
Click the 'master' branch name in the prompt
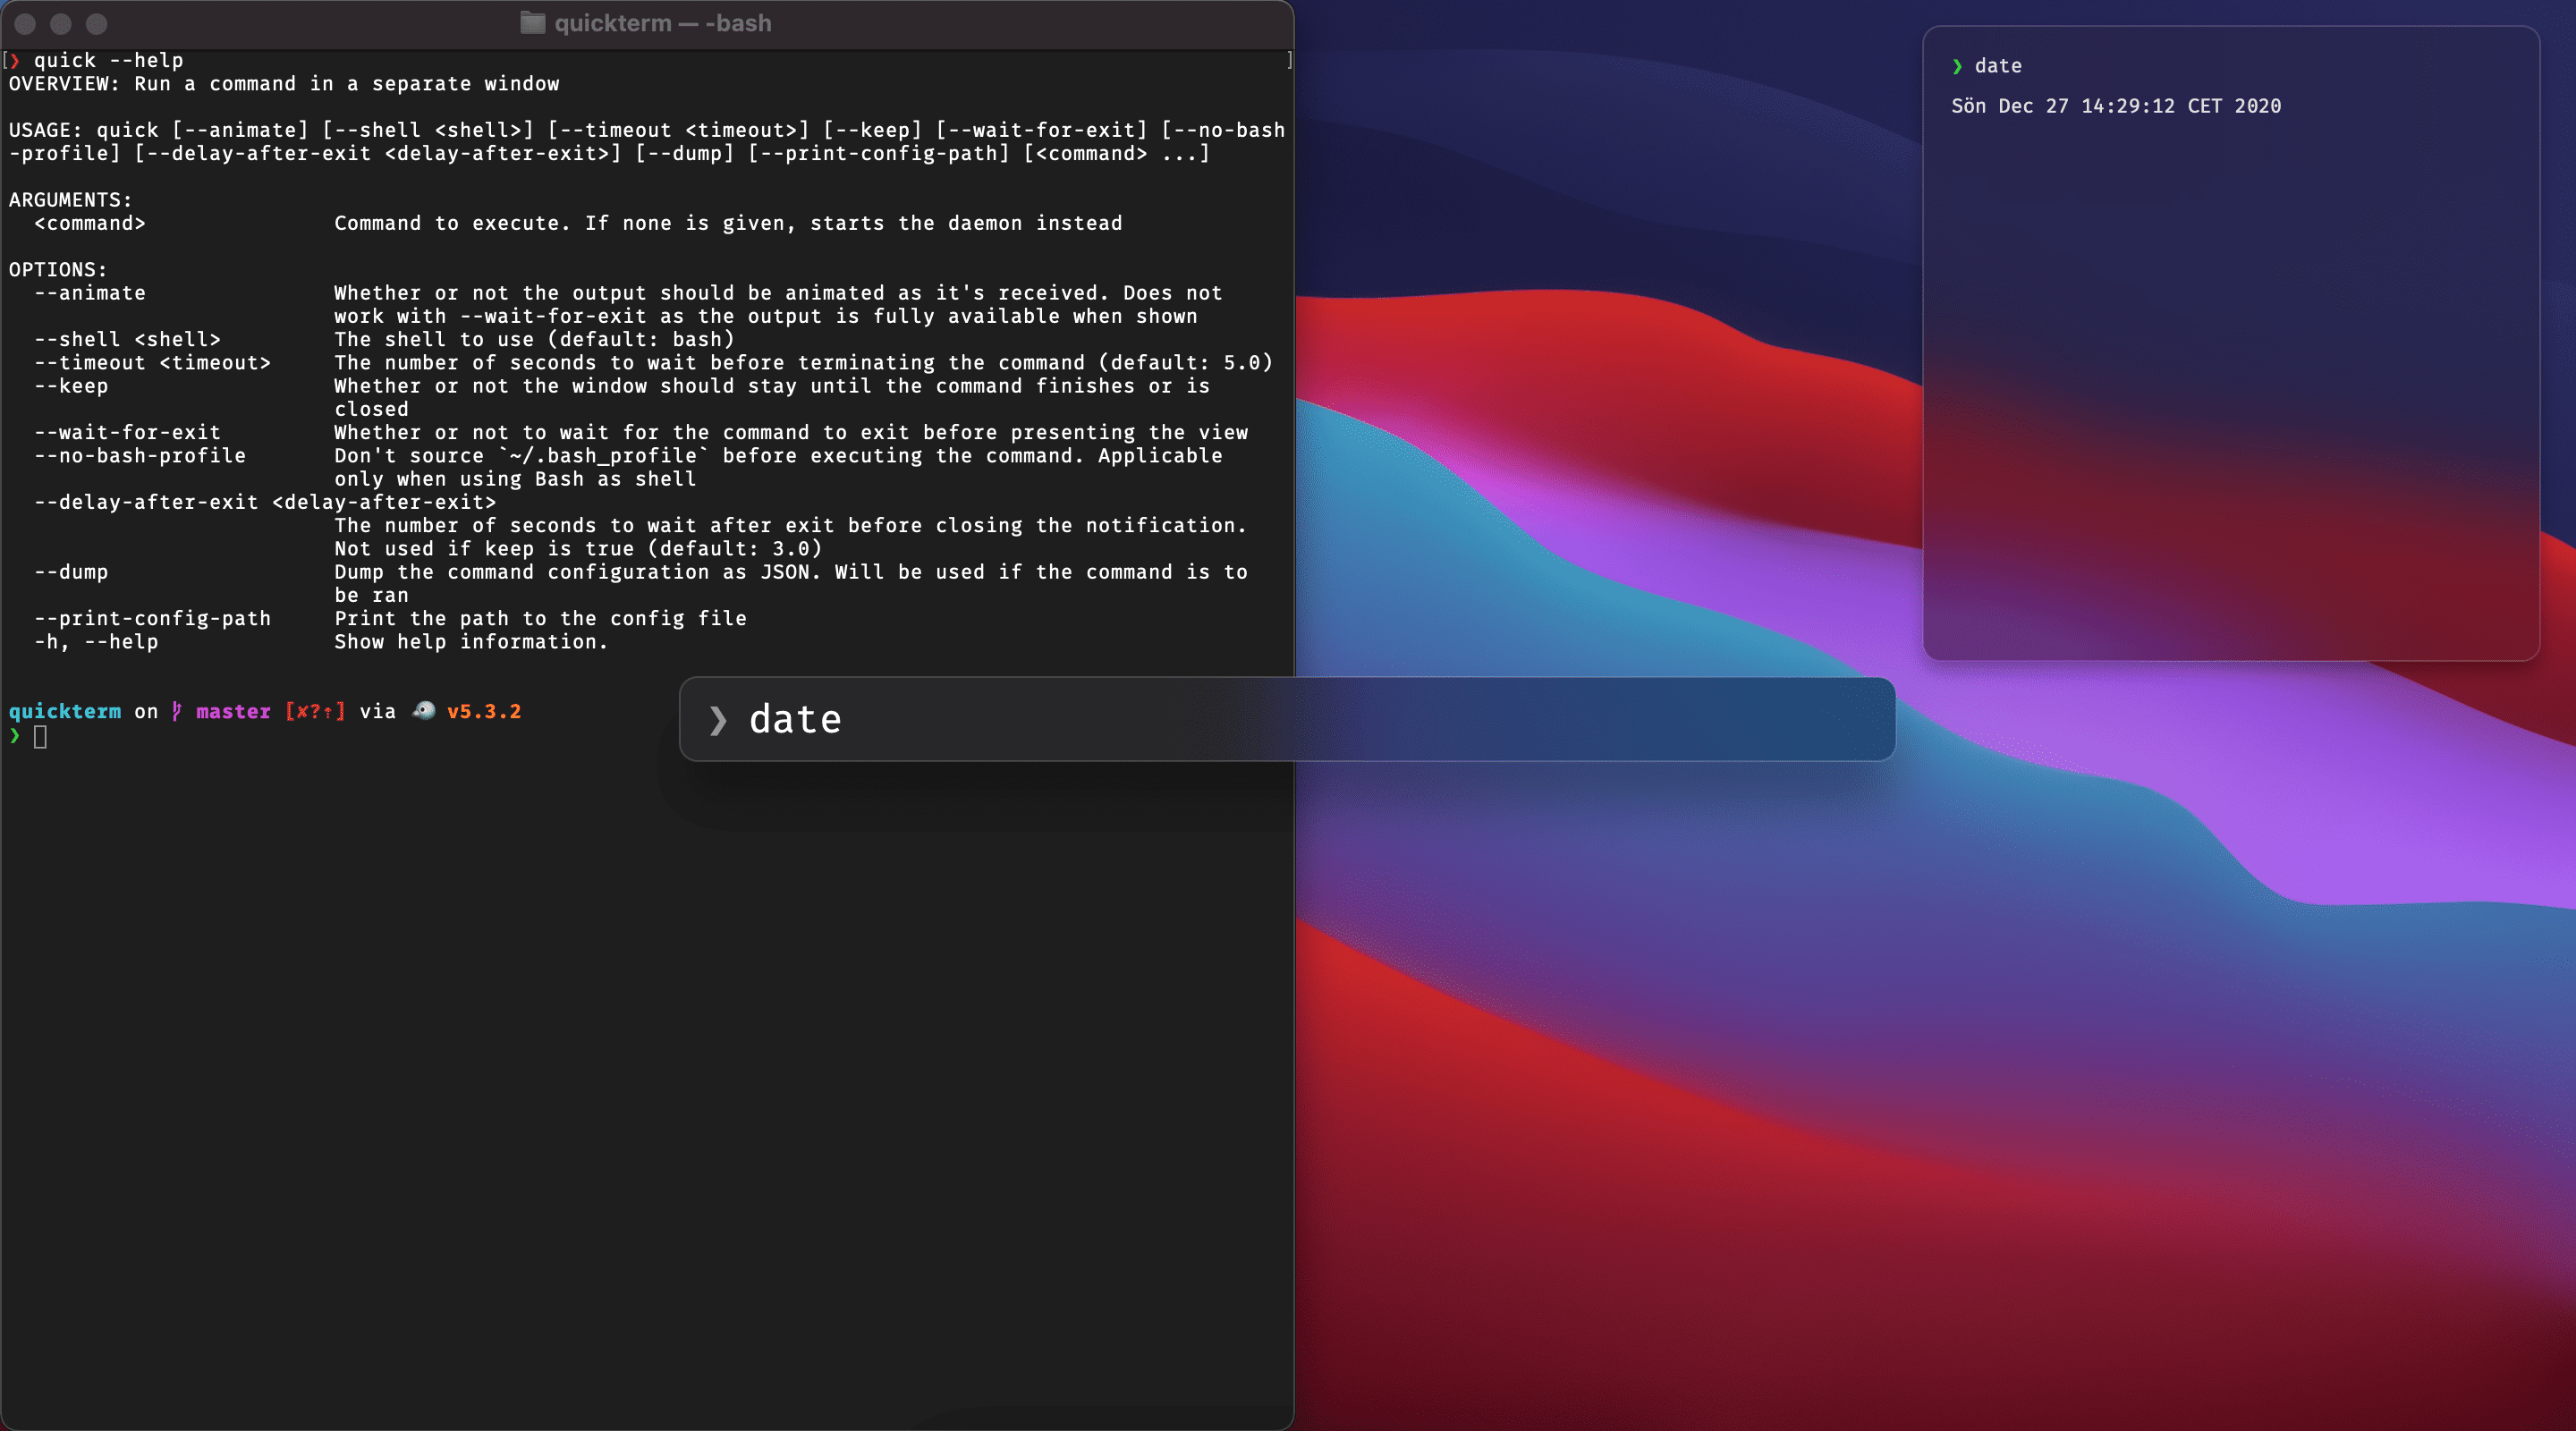click(x=233, y=711)
